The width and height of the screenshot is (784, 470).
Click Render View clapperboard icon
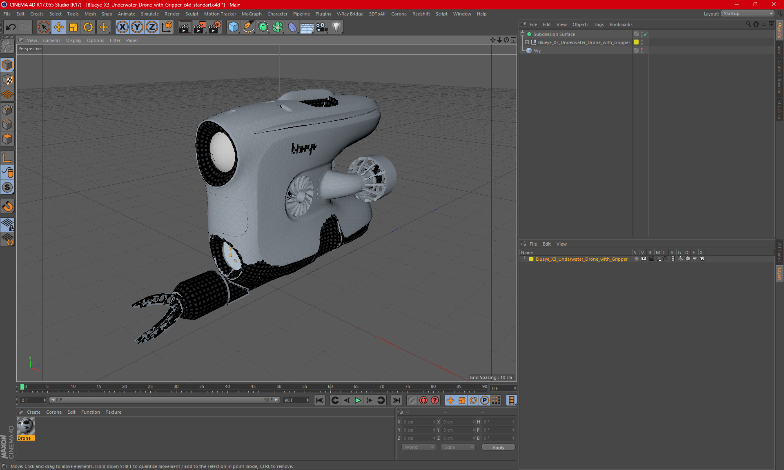pyautogui.click(x=185, y=27)
